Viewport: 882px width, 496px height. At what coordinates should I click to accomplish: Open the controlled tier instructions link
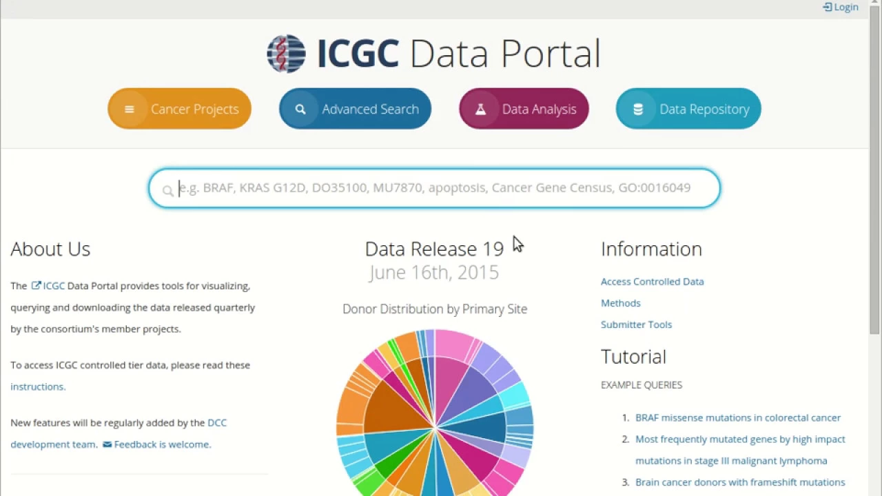pyautogui.click(x=38, y=386)
